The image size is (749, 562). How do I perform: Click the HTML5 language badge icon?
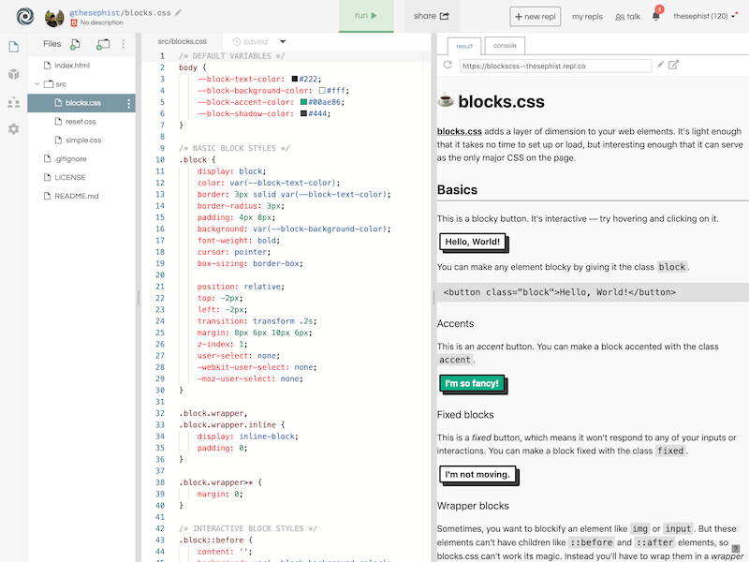(x=74, y=22)
